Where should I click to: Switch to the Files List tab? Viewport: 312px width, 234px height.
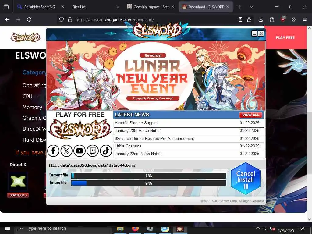79,7
